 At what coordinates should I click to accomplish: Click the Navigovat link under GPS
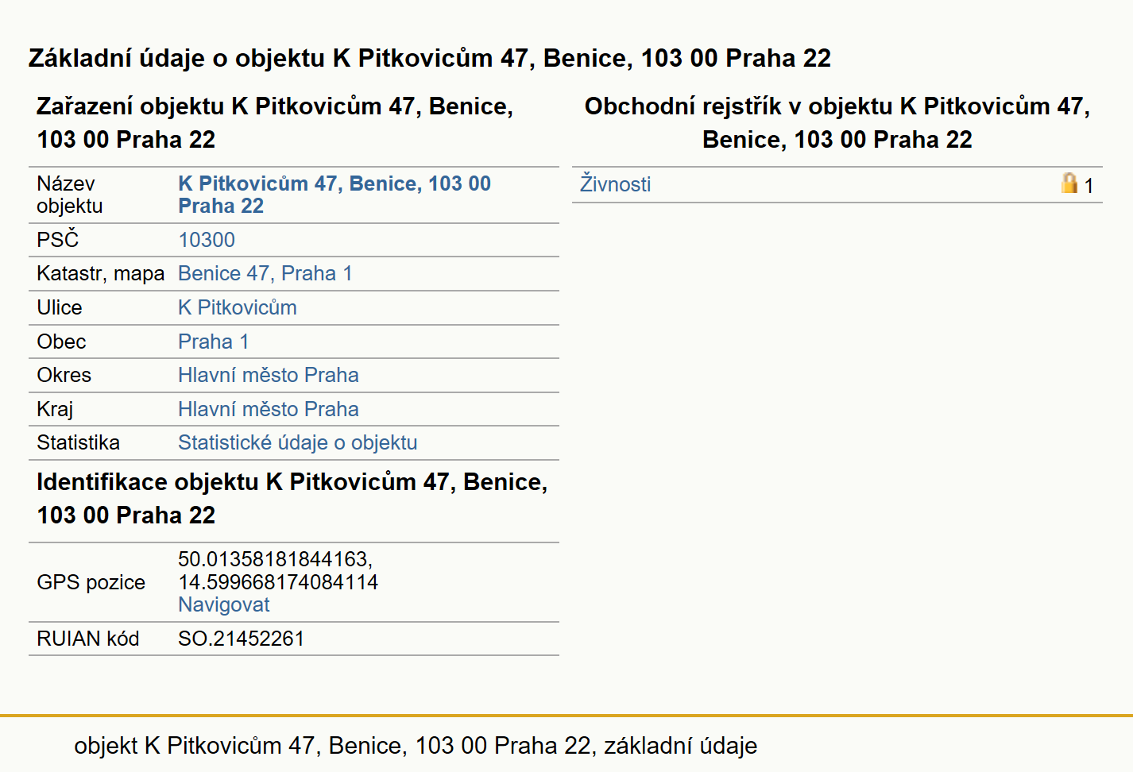(224, 604)
